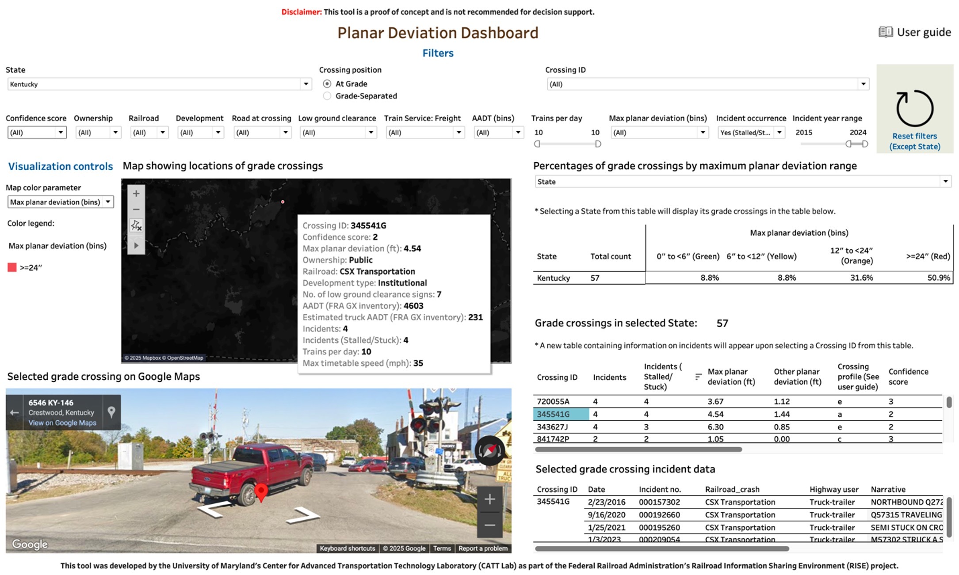Click the back arrow in Street View address card
Image resolution: width=959 pixels, height=575 pixels.
click(x=14, y=412)
